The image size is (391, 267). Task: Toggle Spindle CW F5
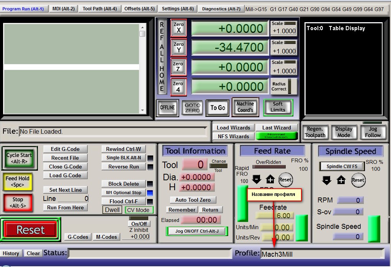[x=342, y=167]
